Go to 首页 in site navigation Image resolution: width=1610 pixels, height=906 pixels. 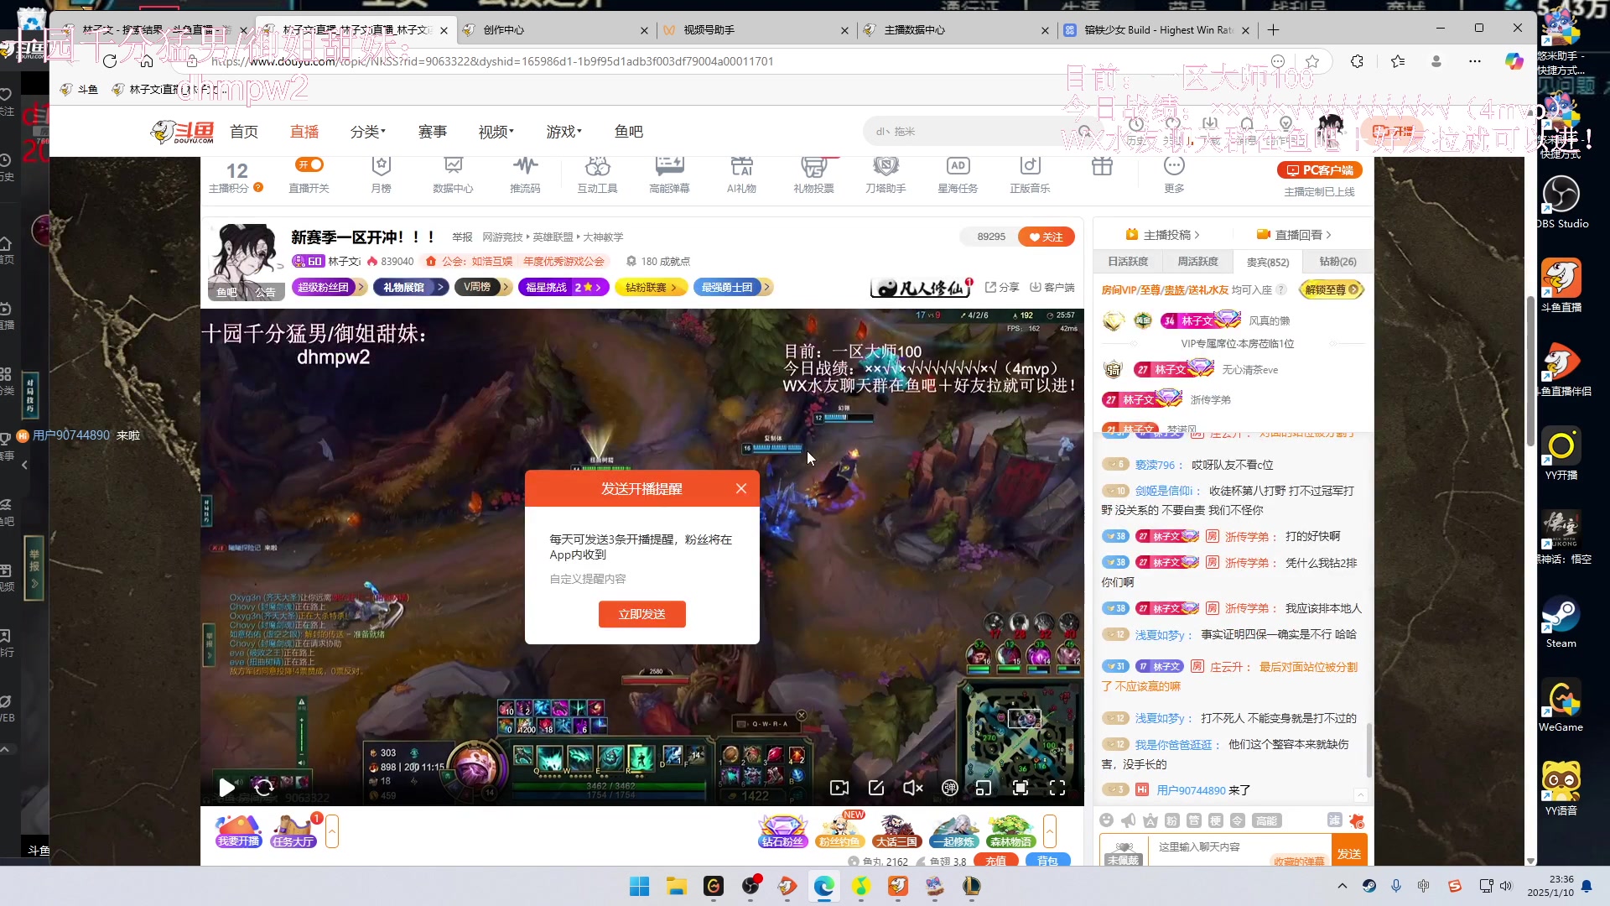coord(244,132)
